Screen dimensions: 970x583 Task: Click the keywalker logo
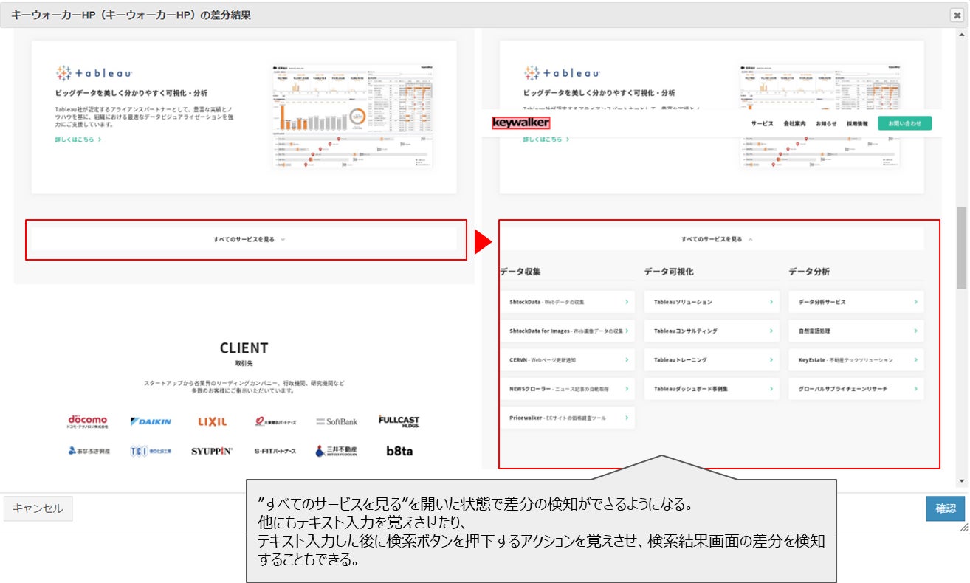(x=521, y=123)
